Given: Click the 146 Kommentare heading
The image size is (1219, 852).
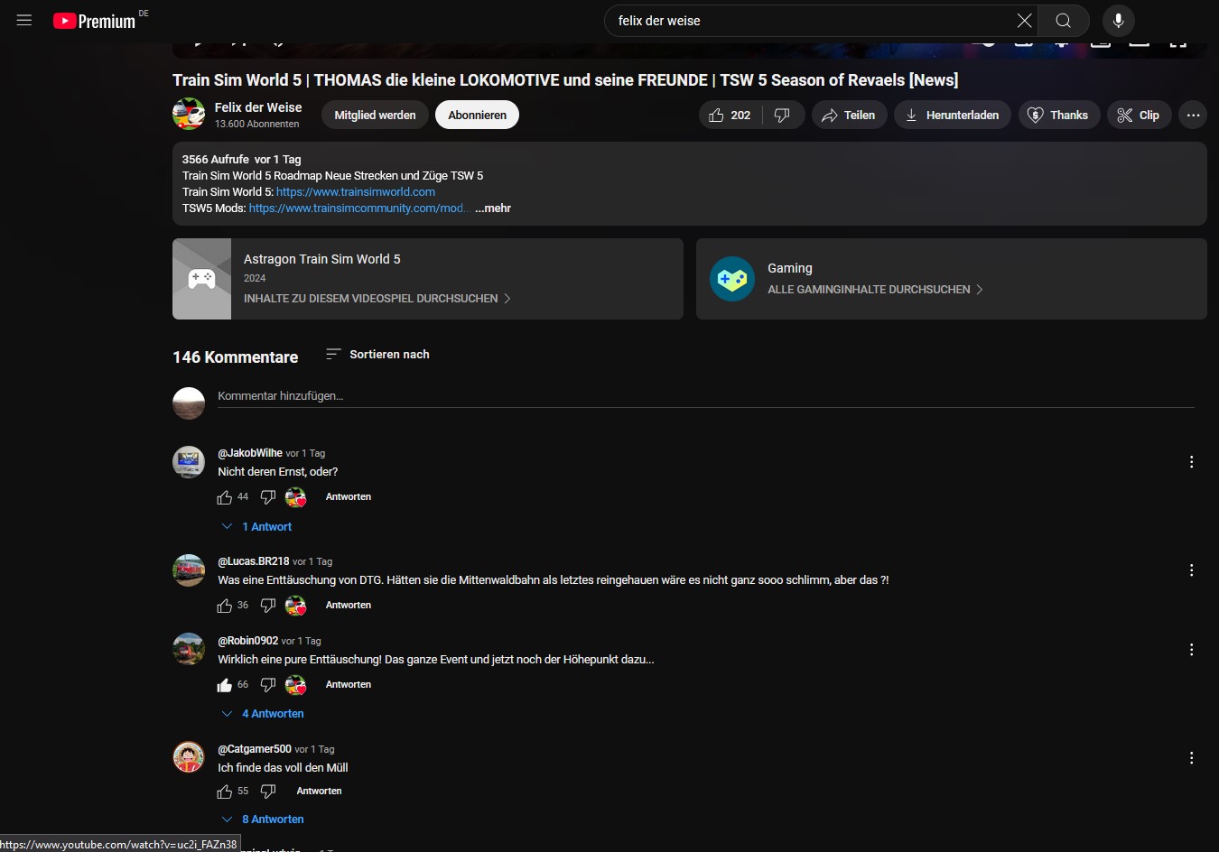Looking at the screenshot, I should point(236,357).
